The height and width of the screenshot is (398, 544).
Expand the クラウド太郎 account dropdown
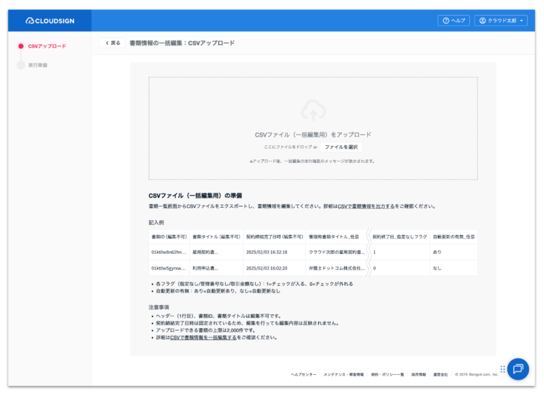[500, 21]
